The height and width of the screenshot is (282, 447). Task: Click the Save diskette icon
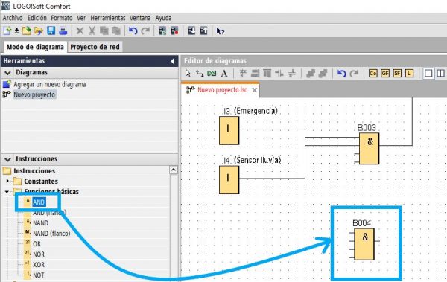[x=51, y=31]
